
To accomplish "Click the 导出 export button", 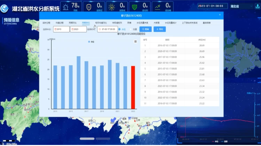I will pyautogui.click(x=159, y=29).
